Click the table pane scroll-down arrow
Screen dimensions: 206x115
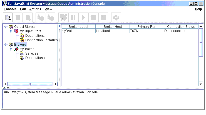point(201,84)
